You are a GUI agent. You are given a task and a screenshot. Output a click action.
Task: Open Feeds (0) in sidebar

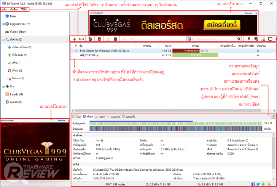pos(16,94)
